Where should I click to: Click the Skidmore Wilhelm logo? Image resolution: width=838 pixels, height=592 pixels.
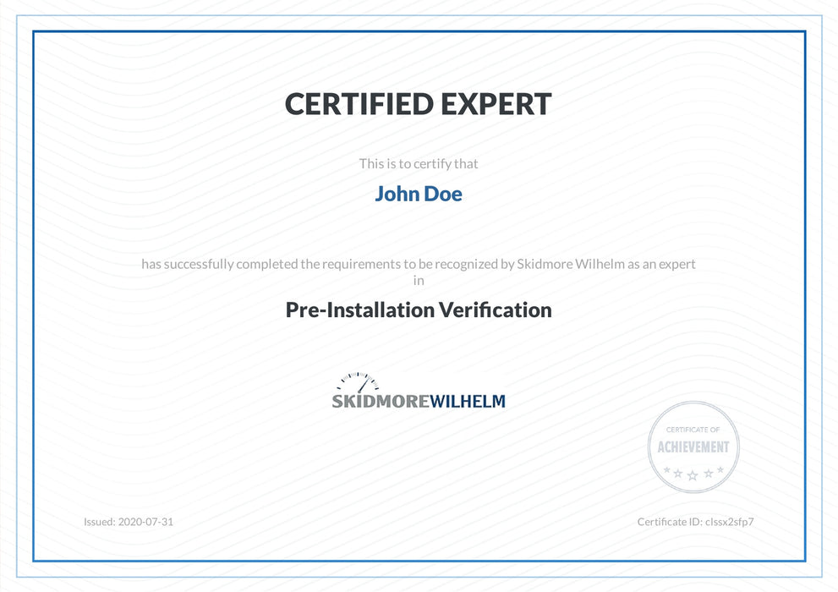click(419, 391)
